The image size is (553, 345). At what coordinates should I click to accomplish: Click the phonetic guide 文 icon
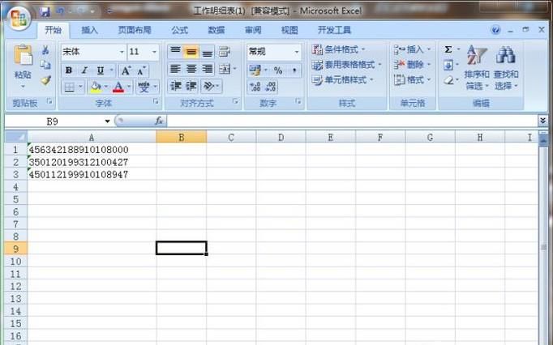tap(144, 87)
